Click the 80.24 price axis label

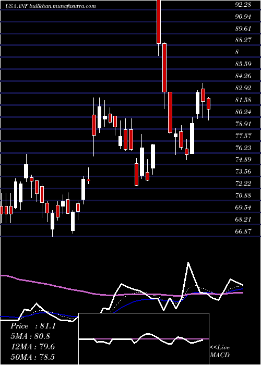pos(243,112)
